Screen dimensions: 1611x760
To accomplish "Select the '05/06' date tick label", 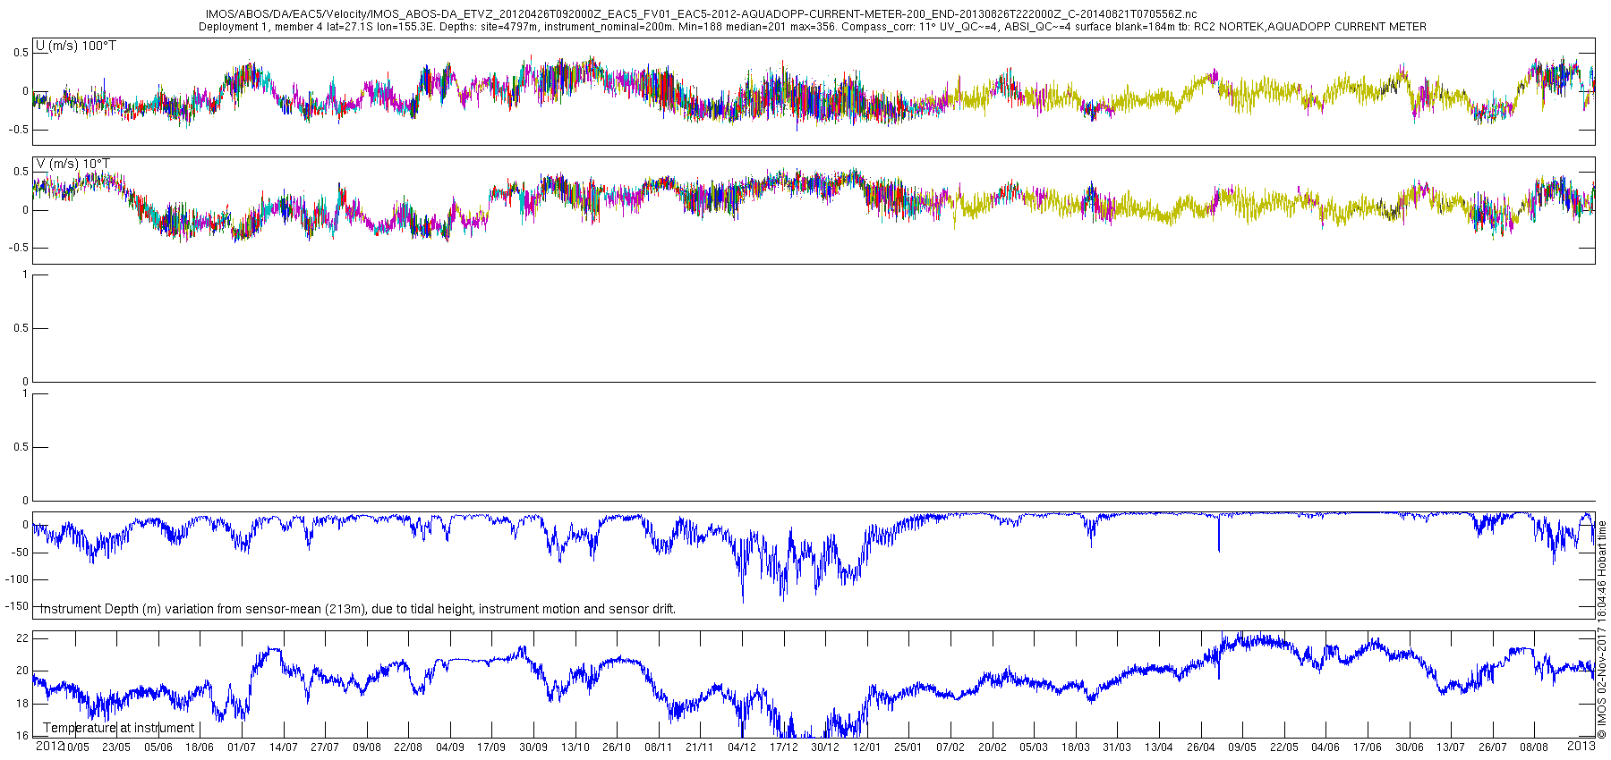I will (158, 747).
